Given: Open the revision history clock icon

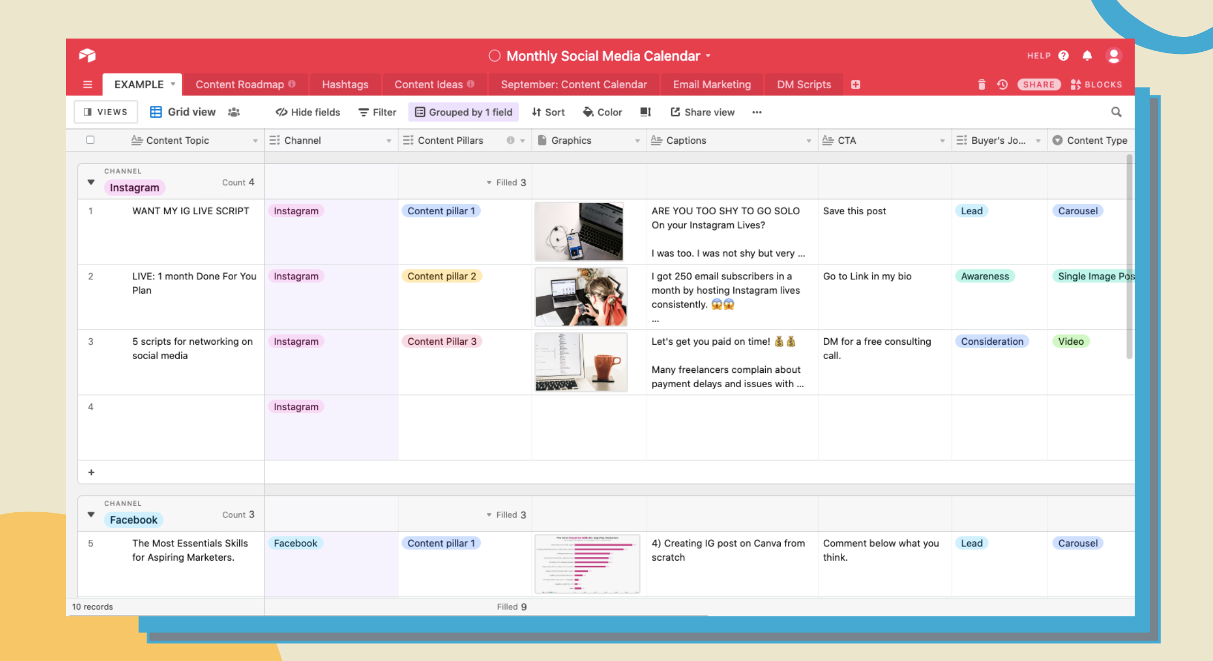Looking at the screenshot, I should [1002, 84].
